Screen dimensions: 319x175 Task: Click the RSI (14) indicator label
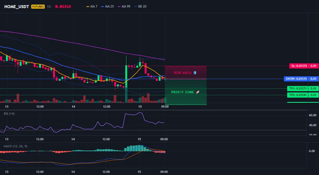pyautogui.click(x=9, y=114)
